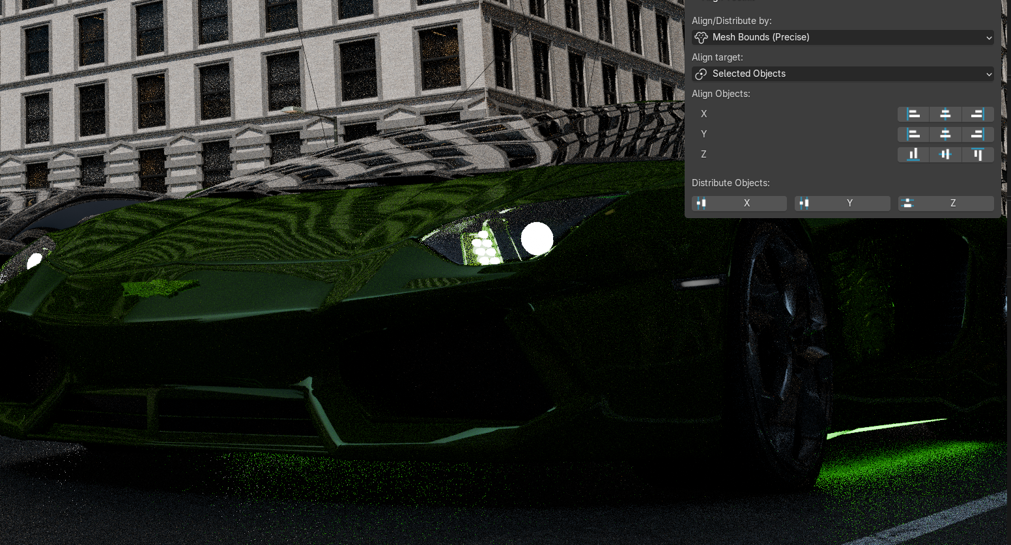This screenshot has width=1011, height=545.
Task: Click the car's round white headlight
Action: 537,238
